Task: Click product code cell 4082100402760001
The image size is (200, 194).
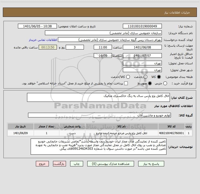Action: tap(171, 133)
